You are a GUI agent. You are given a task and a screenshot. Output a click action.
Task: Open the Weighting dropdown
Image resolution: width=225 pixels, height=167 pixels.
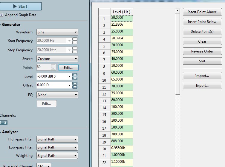point(57,156)
